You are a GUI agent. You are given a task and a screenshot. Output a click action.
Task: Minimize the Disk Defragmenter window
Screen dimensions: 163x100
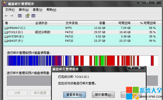pos(141,2)
